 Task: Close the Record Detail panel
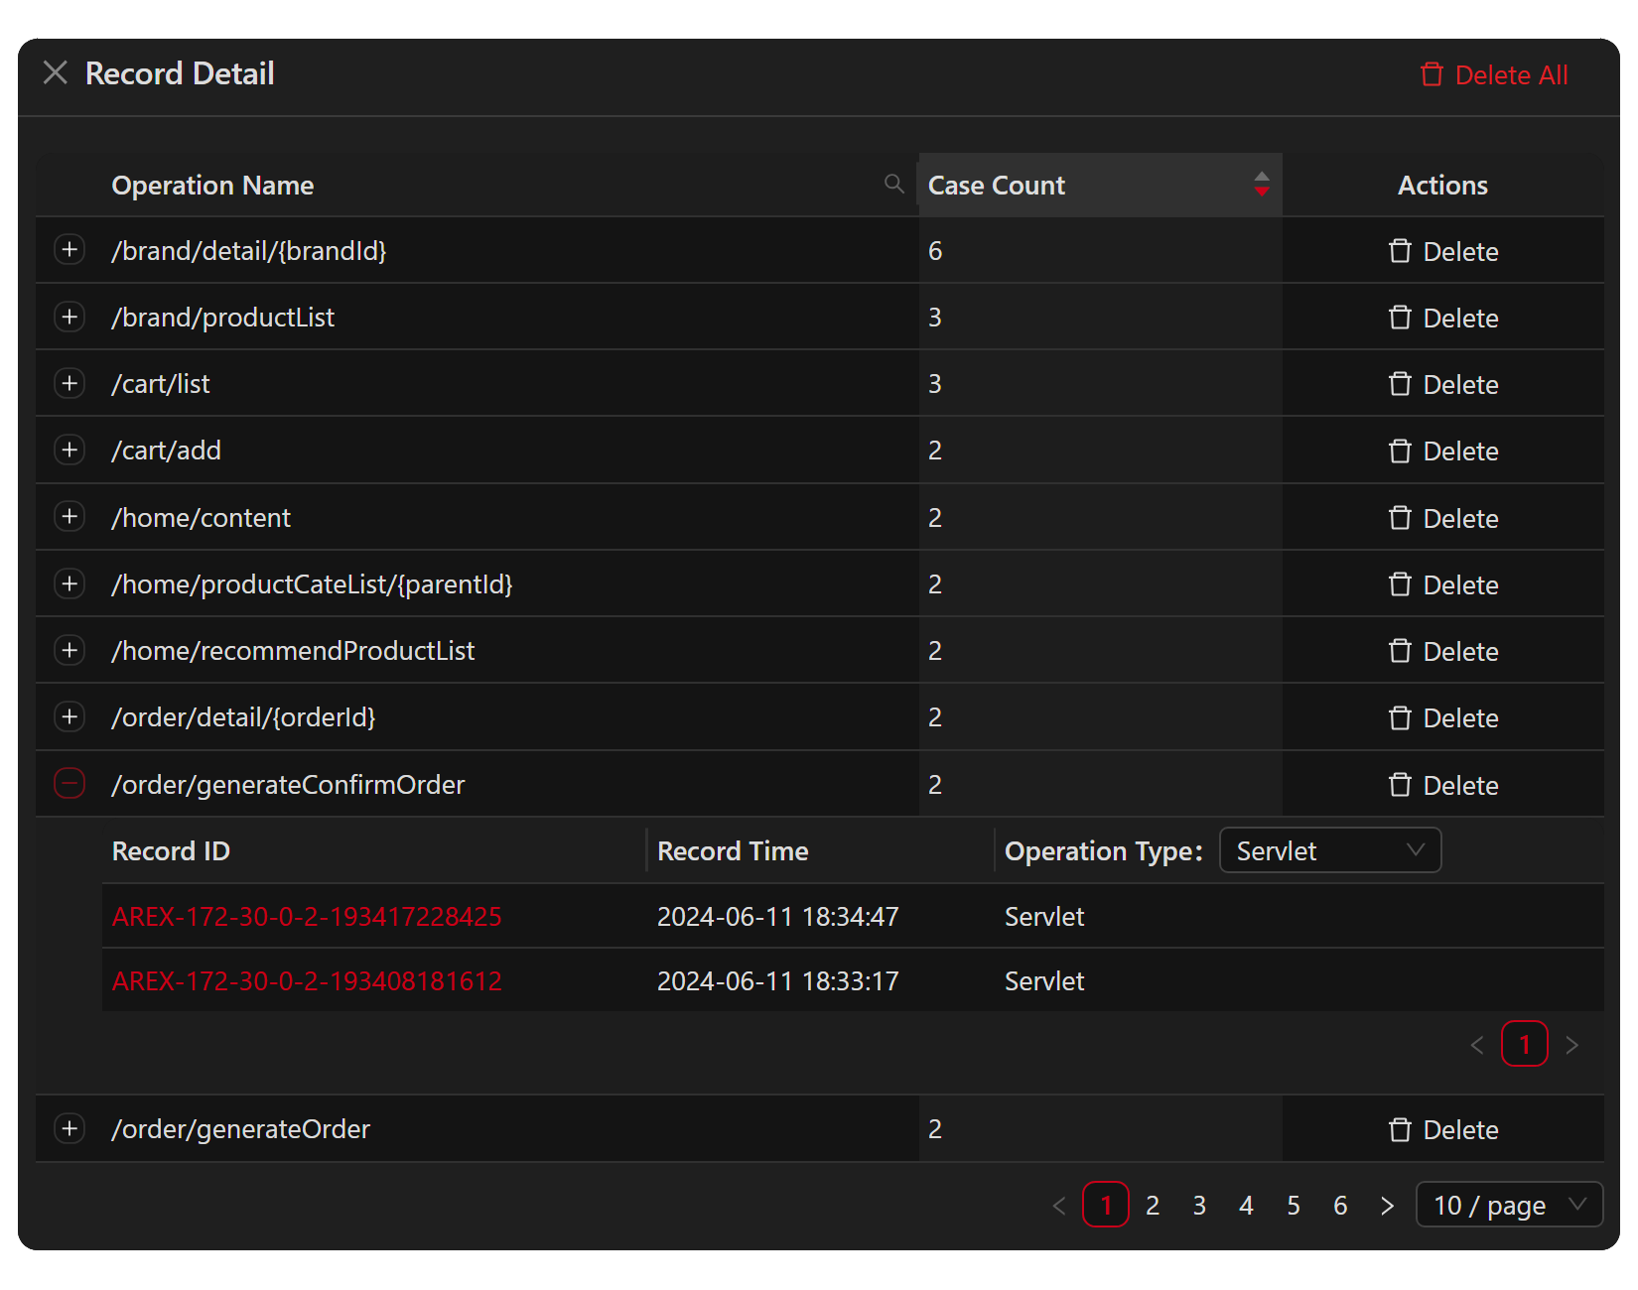tap(56, 72)
